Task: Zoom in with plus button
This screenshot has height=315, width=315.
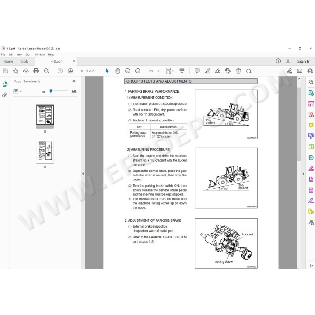Action: tap(138, 71)
